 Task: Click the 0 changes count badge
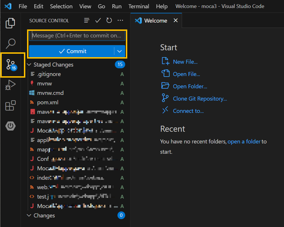pyautogui.click(x=121, y=215)
